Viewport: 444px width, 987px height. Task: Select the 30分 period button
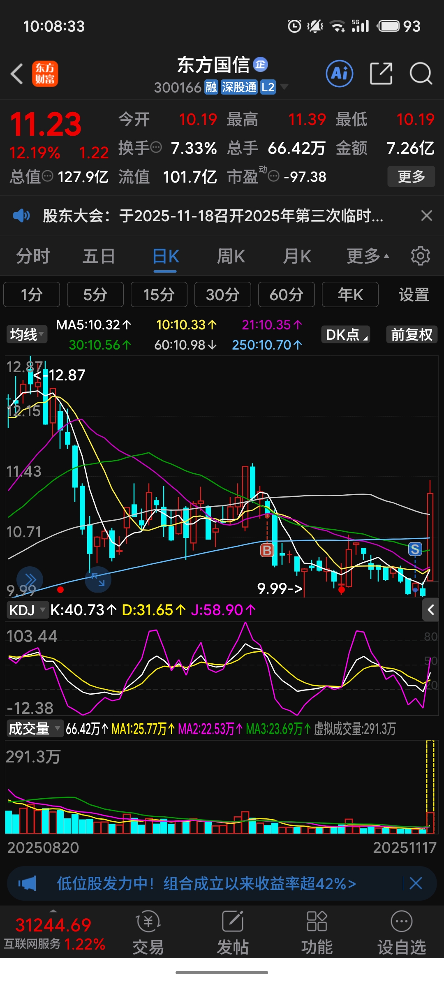pos(223,294)
